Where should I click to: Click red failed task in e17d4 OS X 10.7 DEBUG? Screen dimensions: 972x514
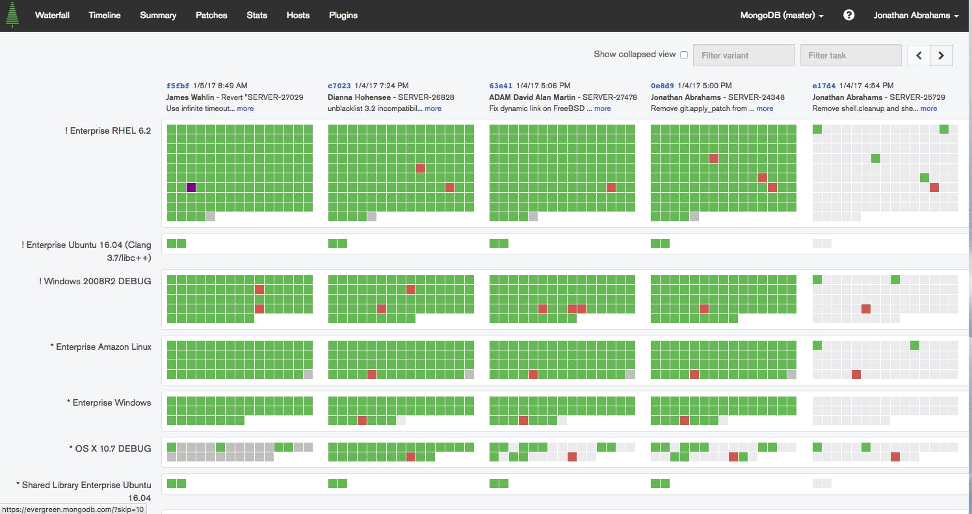click(895, 457)
